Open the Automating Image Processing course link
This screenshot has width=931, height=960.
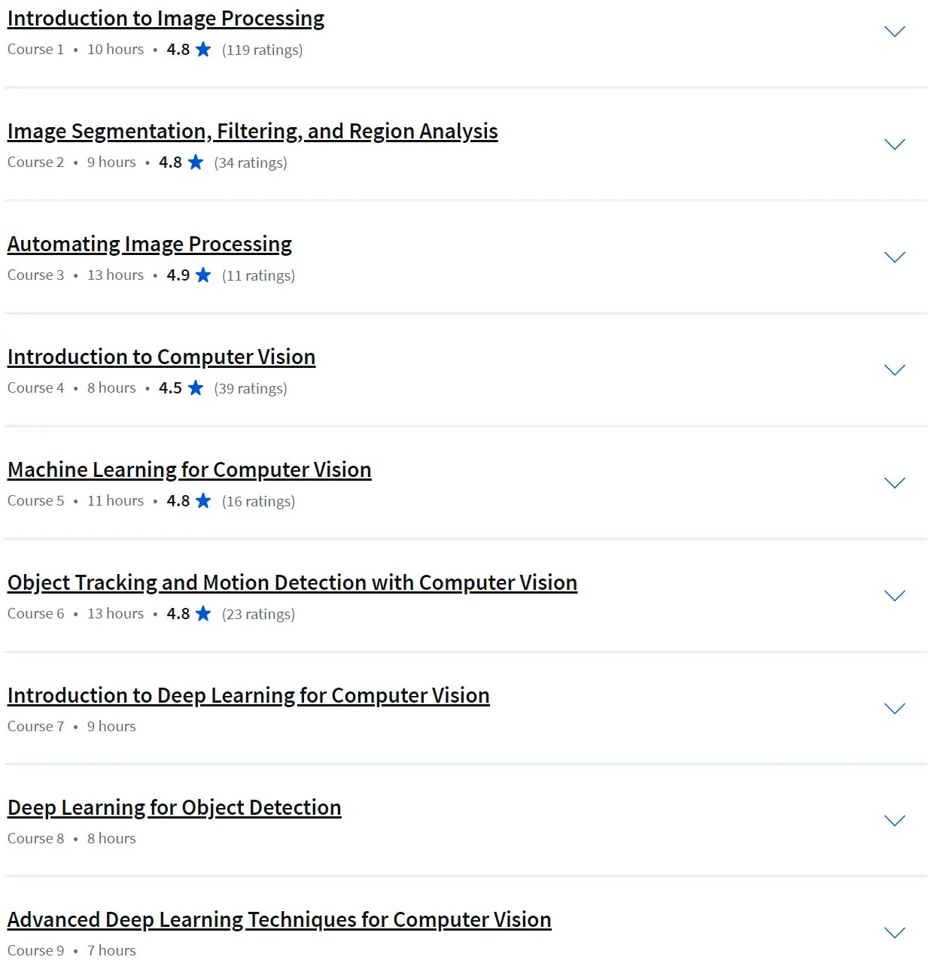(150, 245)
